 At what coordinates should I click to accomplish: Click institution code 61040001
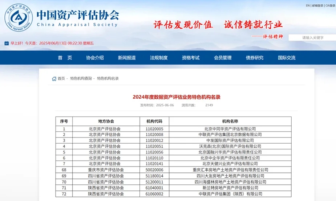click(x=154, y=188)
